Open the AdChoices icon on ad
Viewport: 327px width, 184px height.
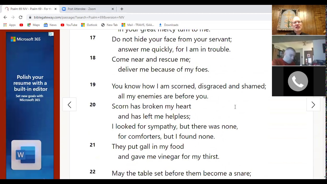tap(51, 34)
